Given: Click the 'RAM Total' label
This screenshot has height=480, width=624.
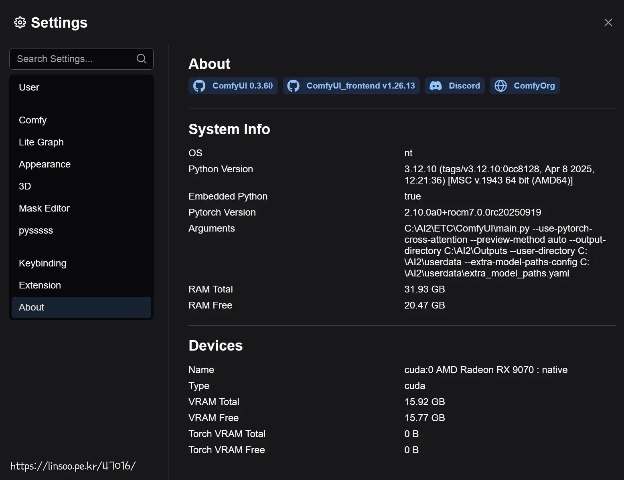Looking at the screenshot, I should click(x=211, y=289).
